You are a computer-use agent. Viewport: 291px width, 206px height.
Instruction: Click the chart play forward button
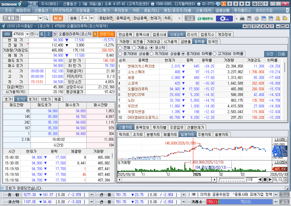(270, 180)
